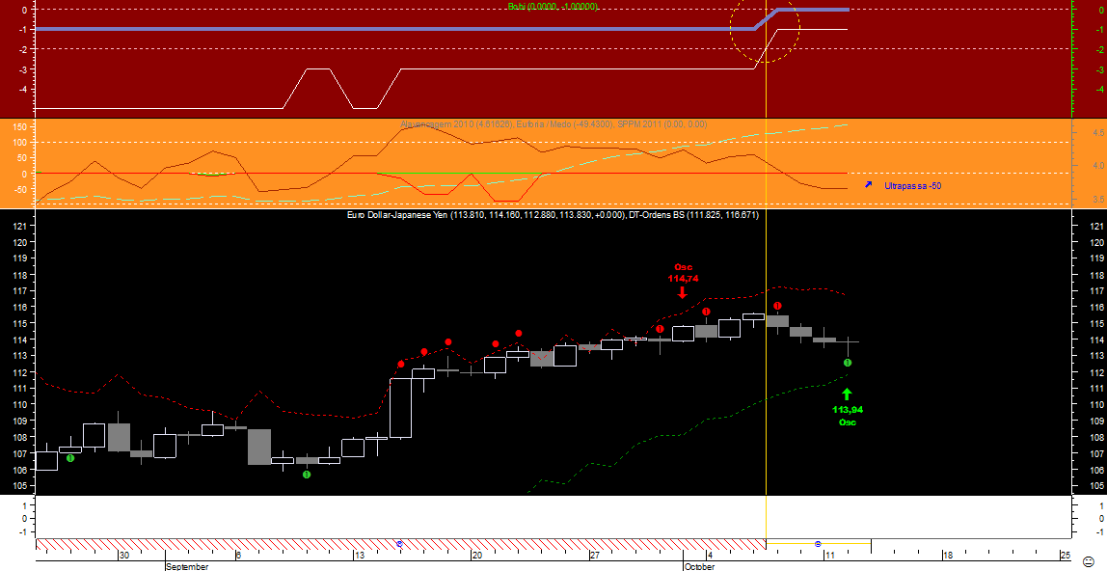Select the red 114,74 Osc label
Image resolution: width=1107 pixels, height=571 pixels.
coord(683,272)
